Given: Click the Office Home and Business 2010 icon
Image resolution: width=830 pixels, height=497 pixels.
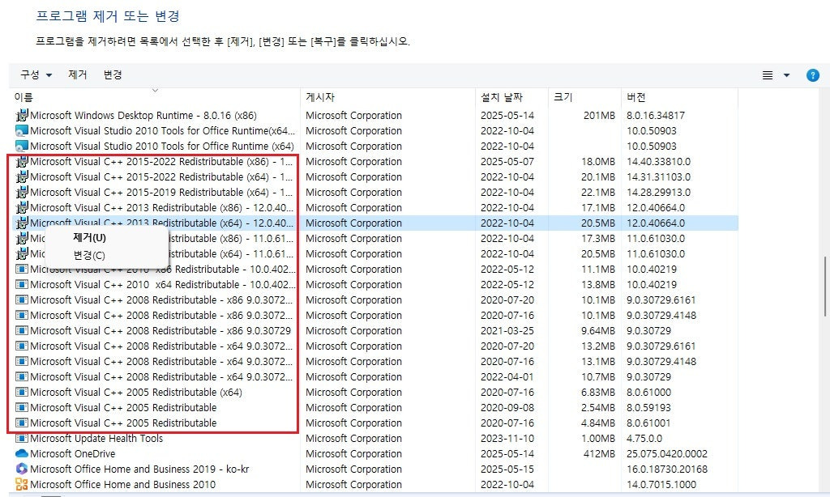Looking at the screenshot, I should click(22, 484).
